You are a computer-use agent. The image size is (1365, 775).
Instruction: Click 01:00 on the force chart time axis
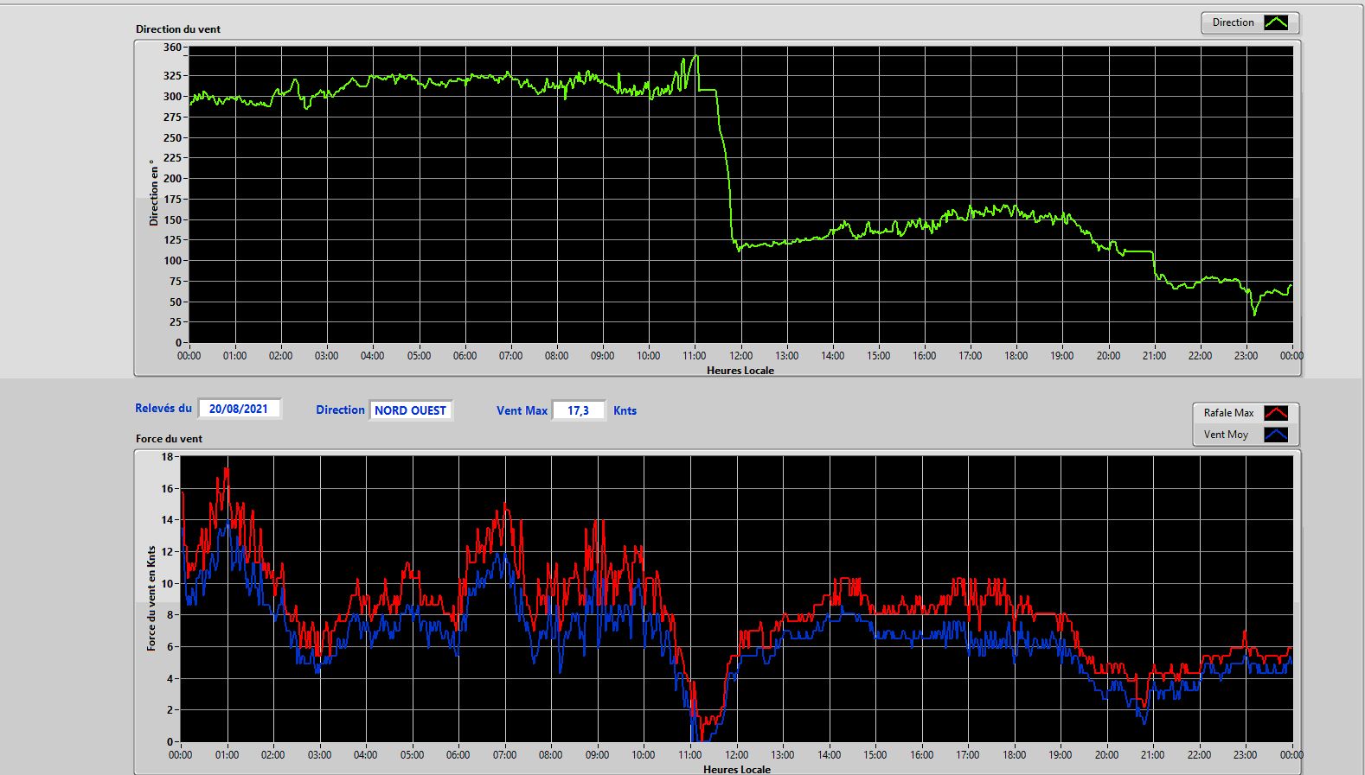click(227, 755)
